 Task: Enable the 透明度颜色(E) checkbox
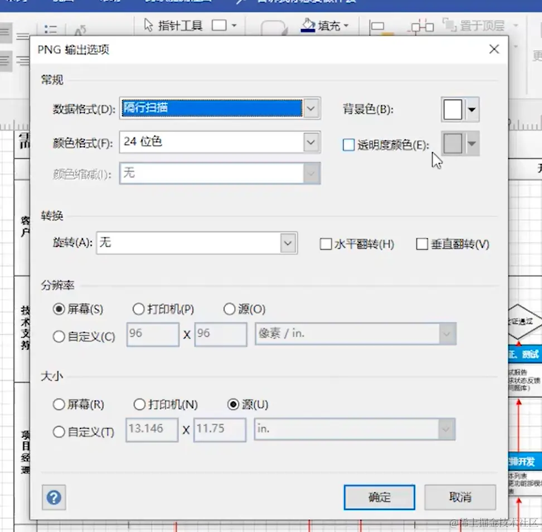pyautogui.click(x=349, y=143)
